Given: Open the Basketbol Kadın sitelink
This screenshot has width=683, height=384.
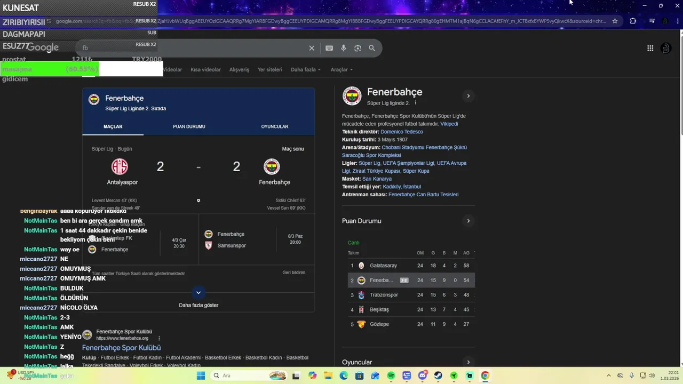Looking at the screenshot, I should [x=264, y=357].
